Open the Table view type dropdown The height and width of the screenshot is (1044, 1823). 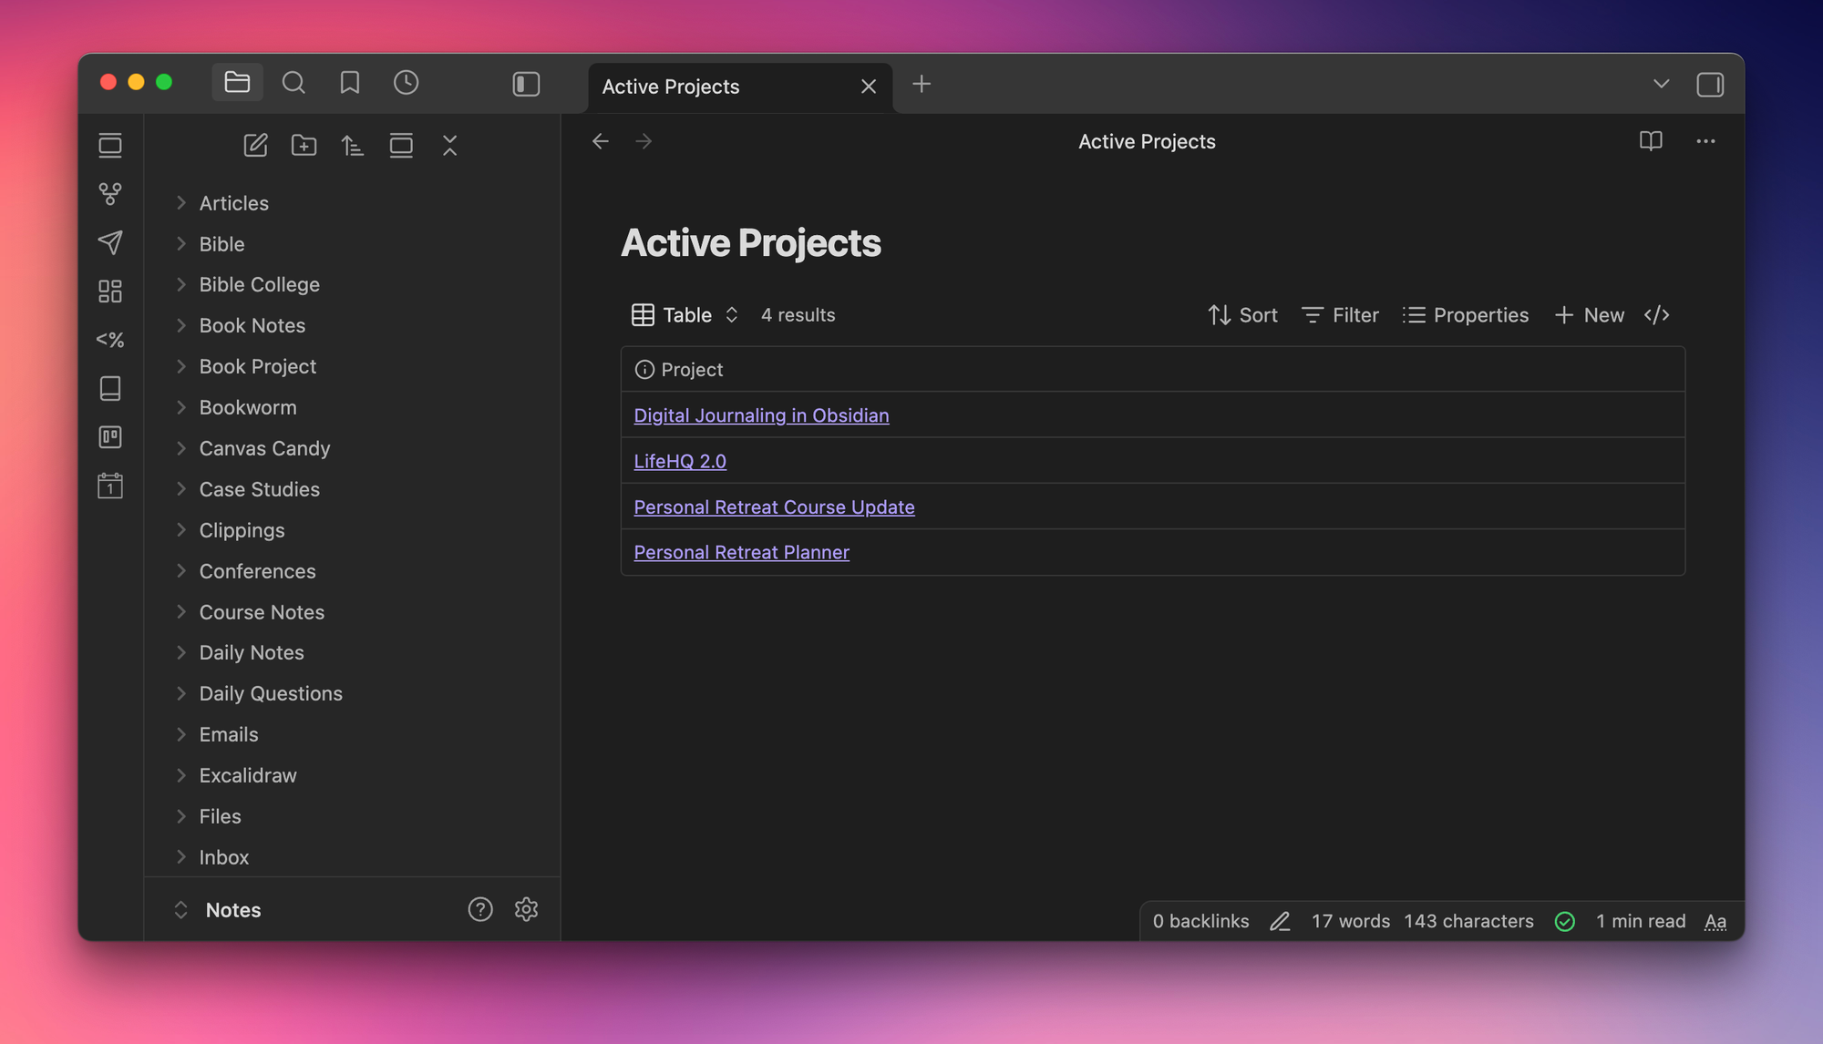pyautogui.click(x=685, y=315)
